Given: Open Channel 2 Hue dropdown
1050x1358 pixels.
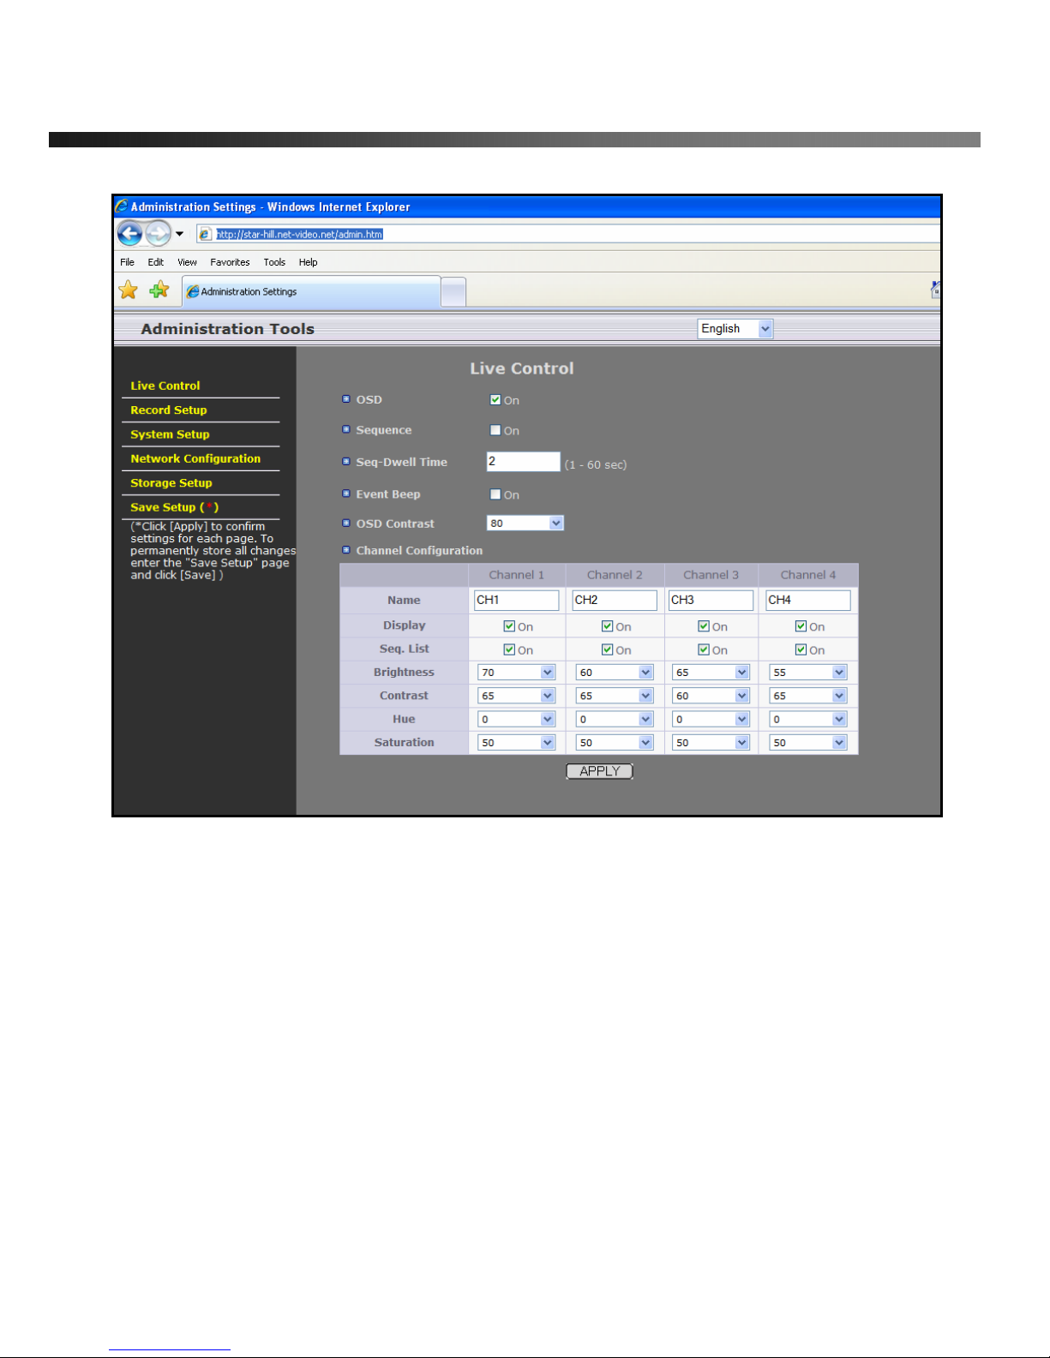Looking at the screenshot, I should point(615,719).
